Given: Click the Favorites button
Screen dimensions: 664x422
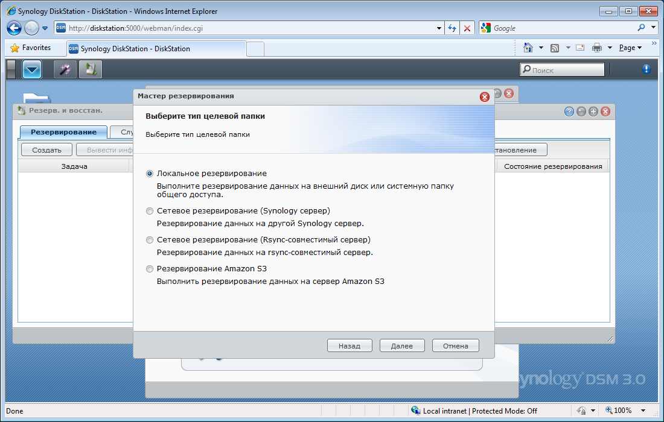Looking at the screenshot, I should click(31, 48).
